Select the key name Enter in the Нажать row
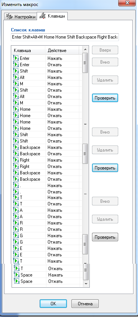This screenshot has height=318, width=138. coord(25,58)
